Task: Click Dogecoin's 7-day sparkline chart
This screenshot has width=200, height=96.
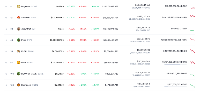Action: (x=193, y=7)
